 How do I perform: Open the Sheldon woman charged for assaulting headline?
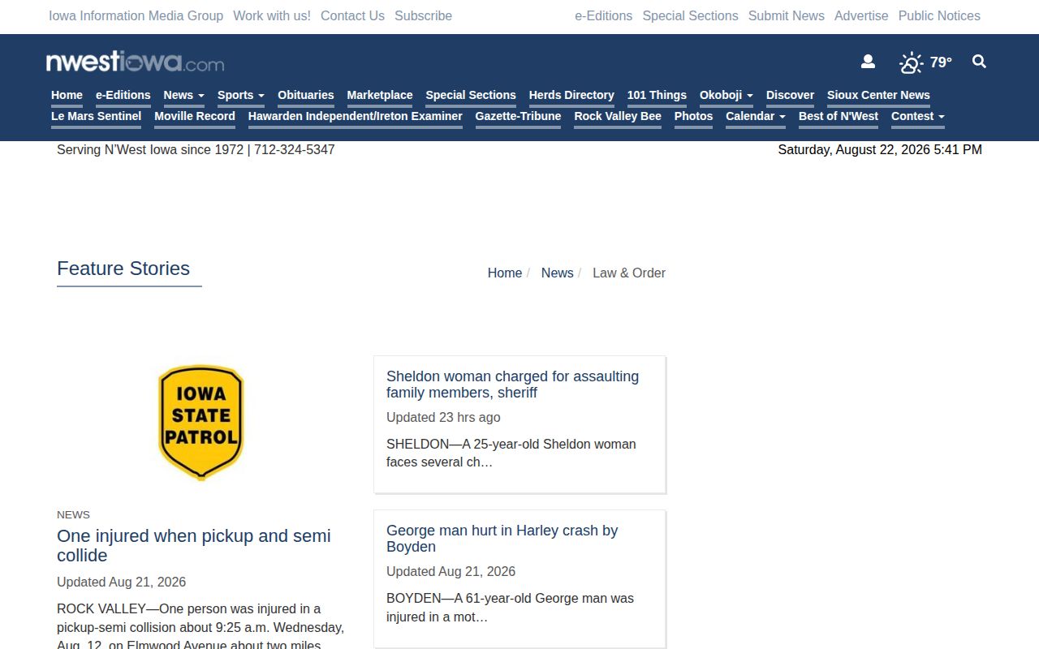coord(512,385)
